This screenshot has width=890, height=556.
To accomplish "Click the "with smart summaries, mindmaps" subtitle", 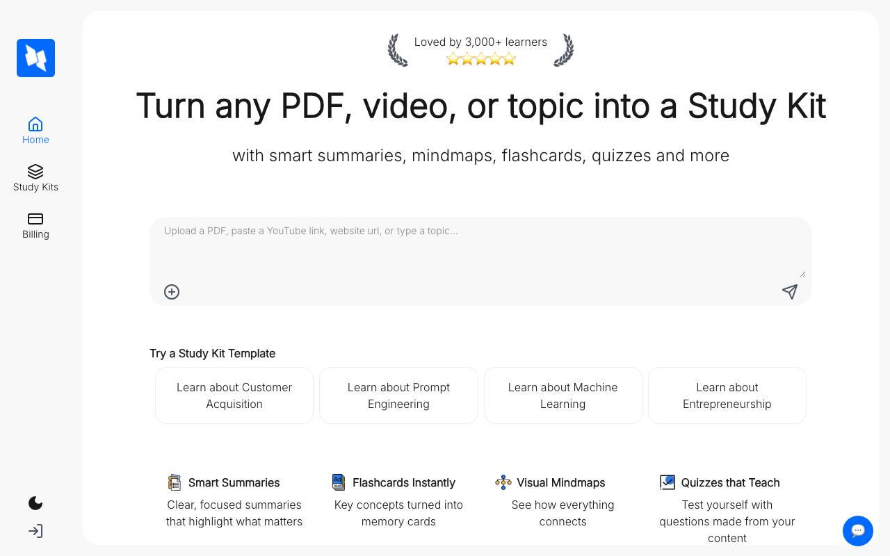I will [480, 156].
